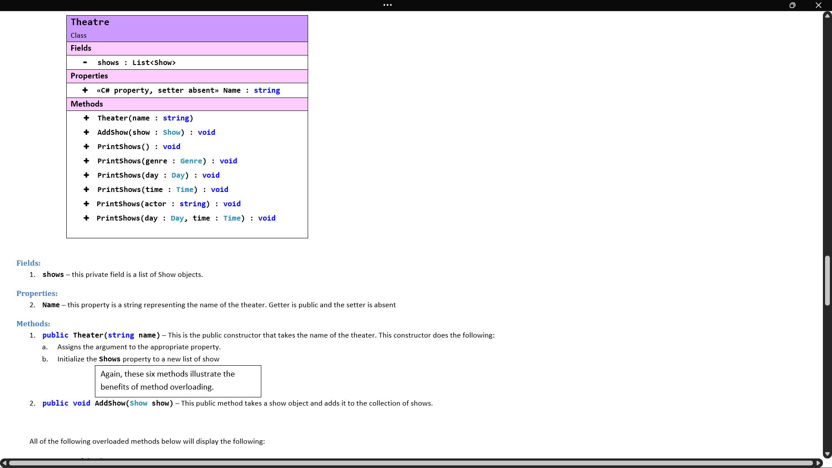Click the 'Name – this property' description line
Viewport: 832px width, 468px height.
coord(219,305)
